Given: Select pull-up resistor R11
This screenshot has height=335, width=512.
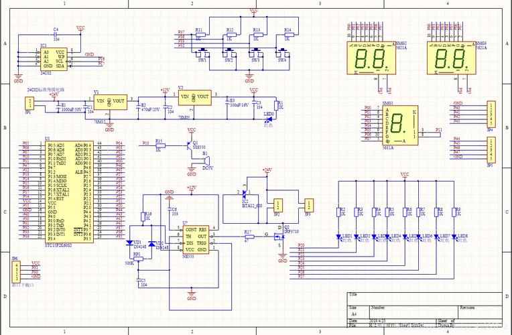Looking at the screenshot, I should (x=200, y=34).
